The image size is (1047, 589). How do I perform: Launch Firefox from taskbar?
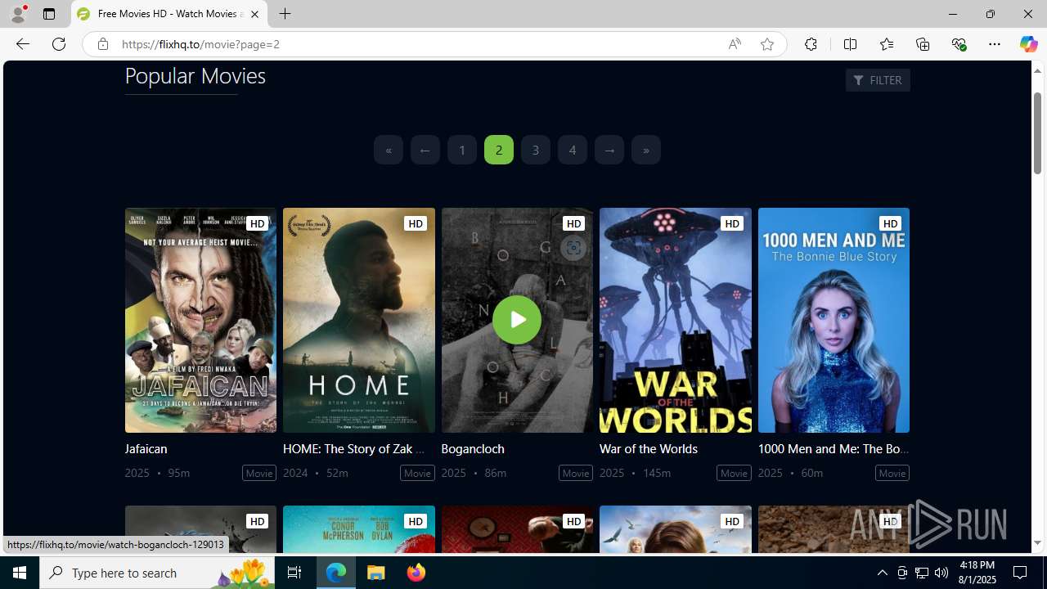click(416, 573)
